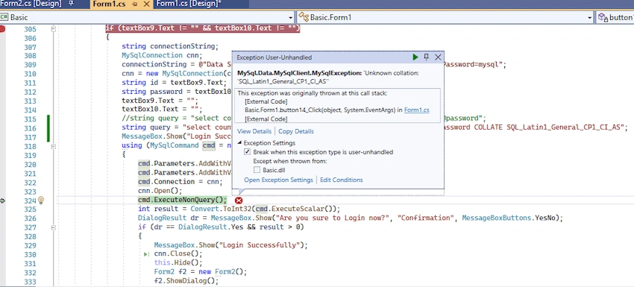Viewport: 634px width, 287px height.
Task: Click the pin icon on Form1.cs tab
Action: (135, 4)
